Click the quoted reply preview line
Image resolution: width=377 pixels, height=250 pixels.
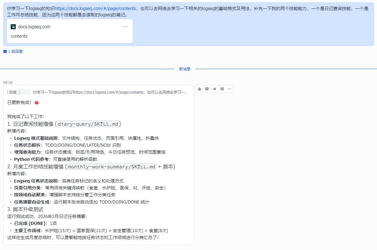click(x=98, y=92)
